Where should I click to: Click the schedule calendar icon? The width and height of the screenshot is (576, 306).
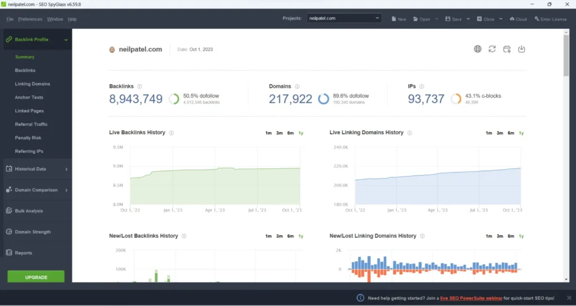pos(507,49)
